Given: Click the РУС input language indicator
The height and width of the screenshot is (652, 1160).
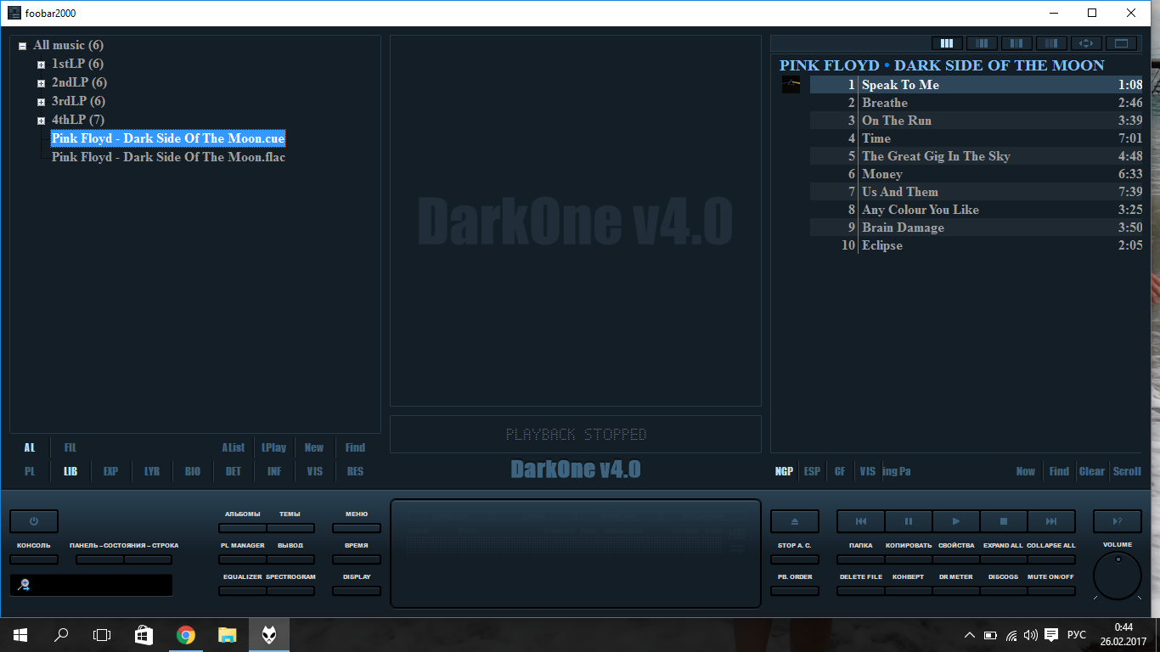Looking at the screenshot, I should point(1077,635).
